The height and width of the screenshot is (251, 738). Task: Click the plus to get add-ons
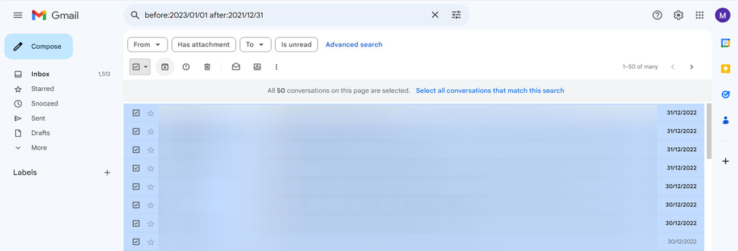725,161
